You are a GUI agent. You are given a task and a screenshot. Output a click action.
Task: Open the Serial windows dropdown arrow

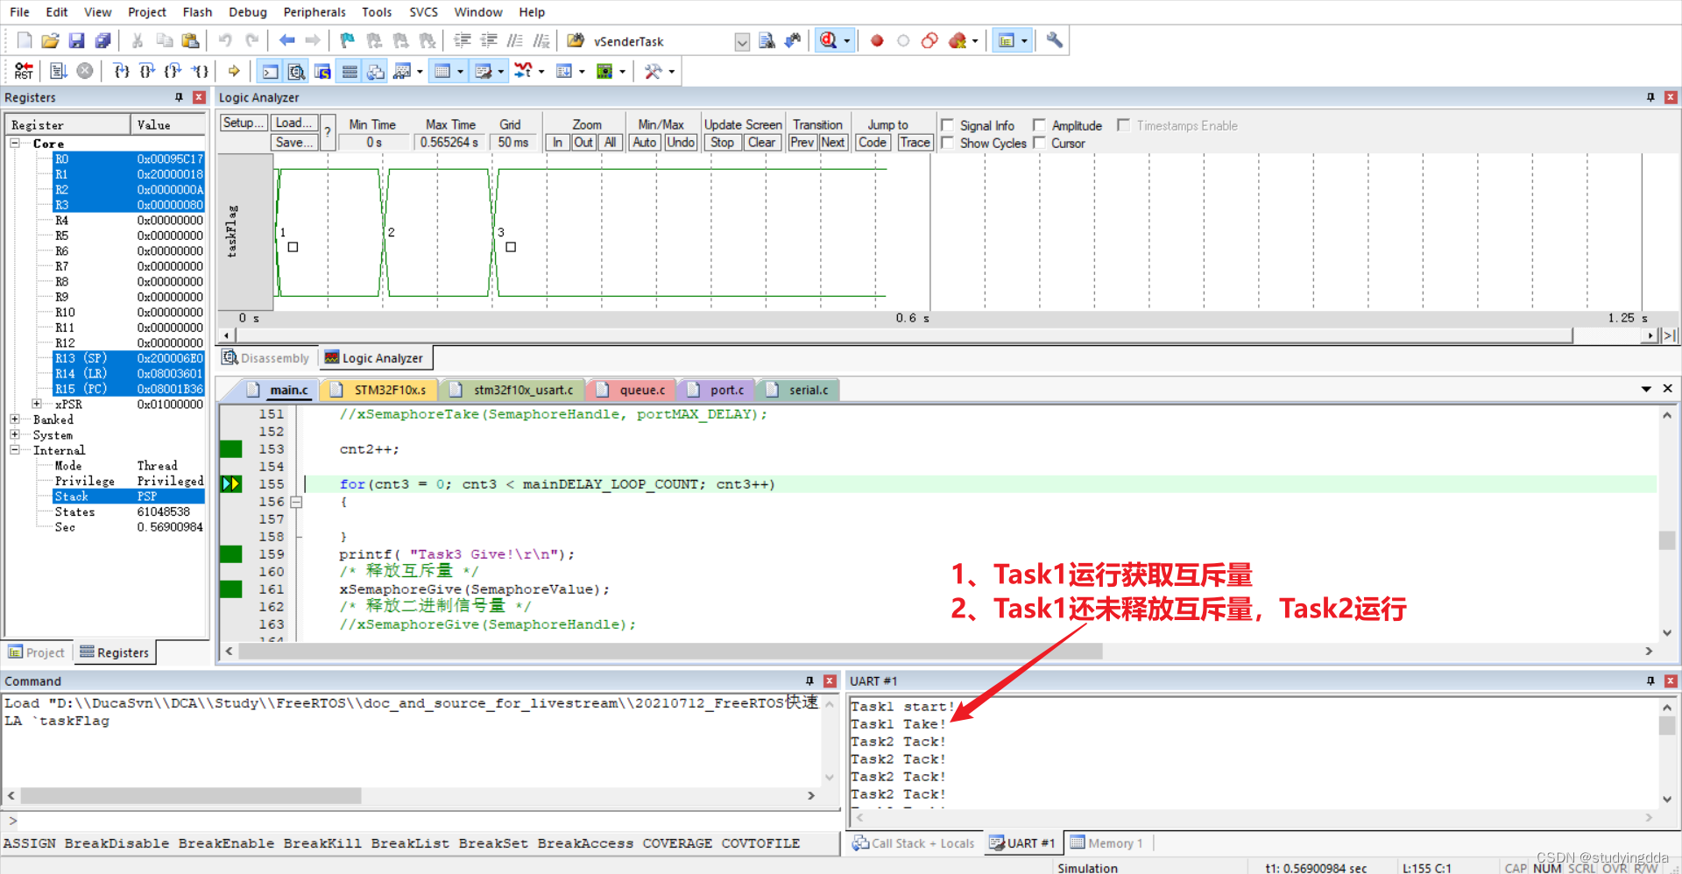pos(501,72)
